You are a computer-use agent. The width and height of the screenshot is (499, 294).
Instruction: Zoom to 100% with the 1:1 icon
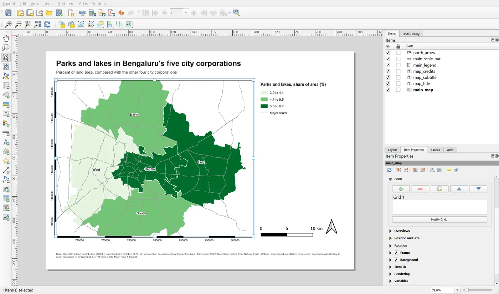[28, 25]
